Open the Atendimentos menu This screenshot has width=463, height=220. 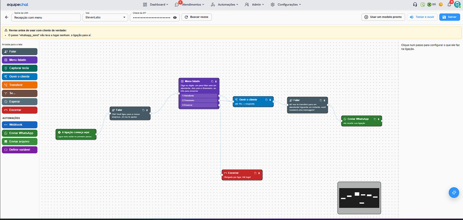click(190, 5)
